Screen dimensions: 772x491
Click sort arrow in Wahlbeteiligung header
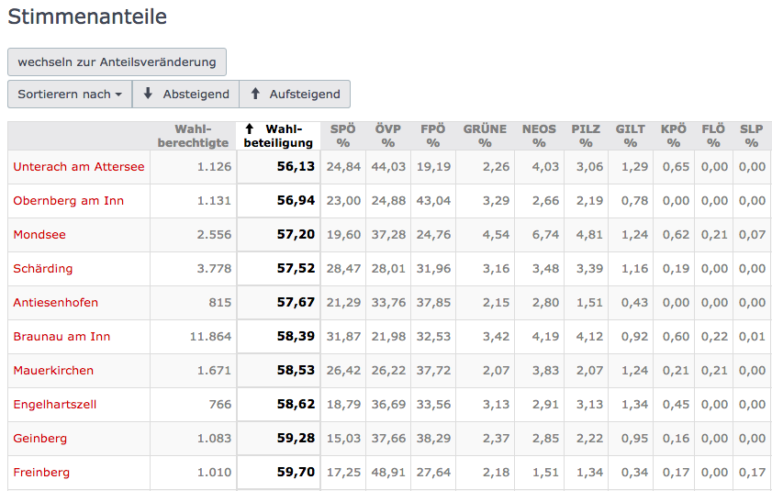[x=250, y=129]
